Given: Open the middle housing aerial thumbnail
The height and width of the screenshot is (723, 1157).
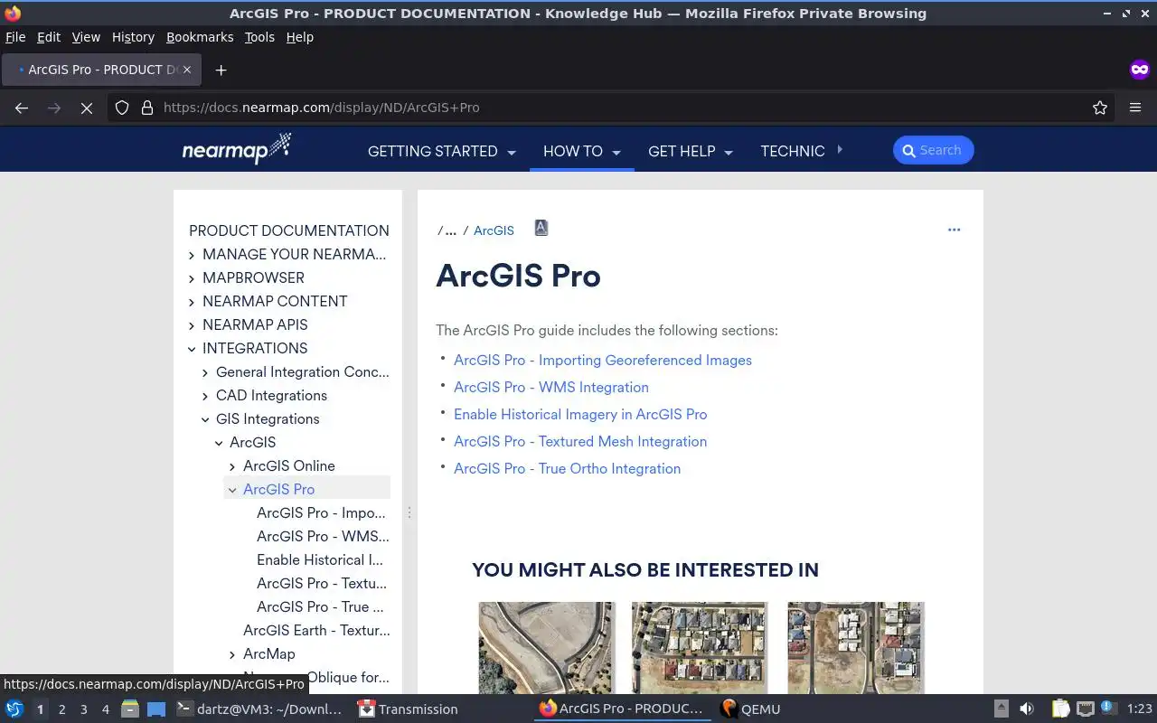Looking at the screenshot, I should 700,648.
